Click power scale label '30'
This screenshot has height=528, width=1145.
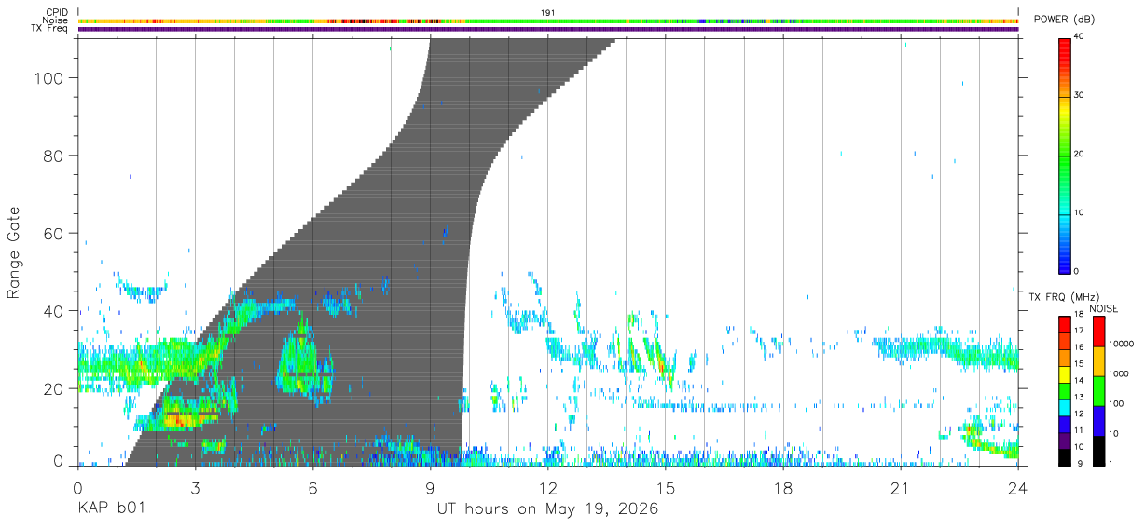coord(1080,96)
